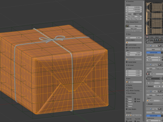Enable the Show Weights checkbox

coord(127,109)
